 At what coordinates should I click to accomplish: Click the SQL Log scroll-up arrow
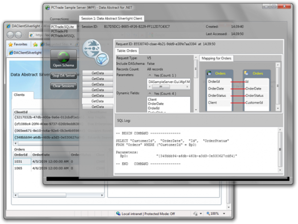pos(280,130)
